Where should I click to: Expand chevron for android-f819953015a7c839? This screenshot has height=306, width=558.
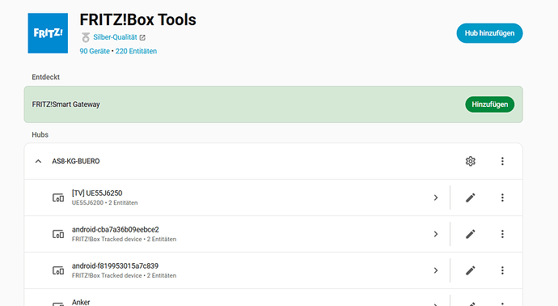[x=436, y=270]
